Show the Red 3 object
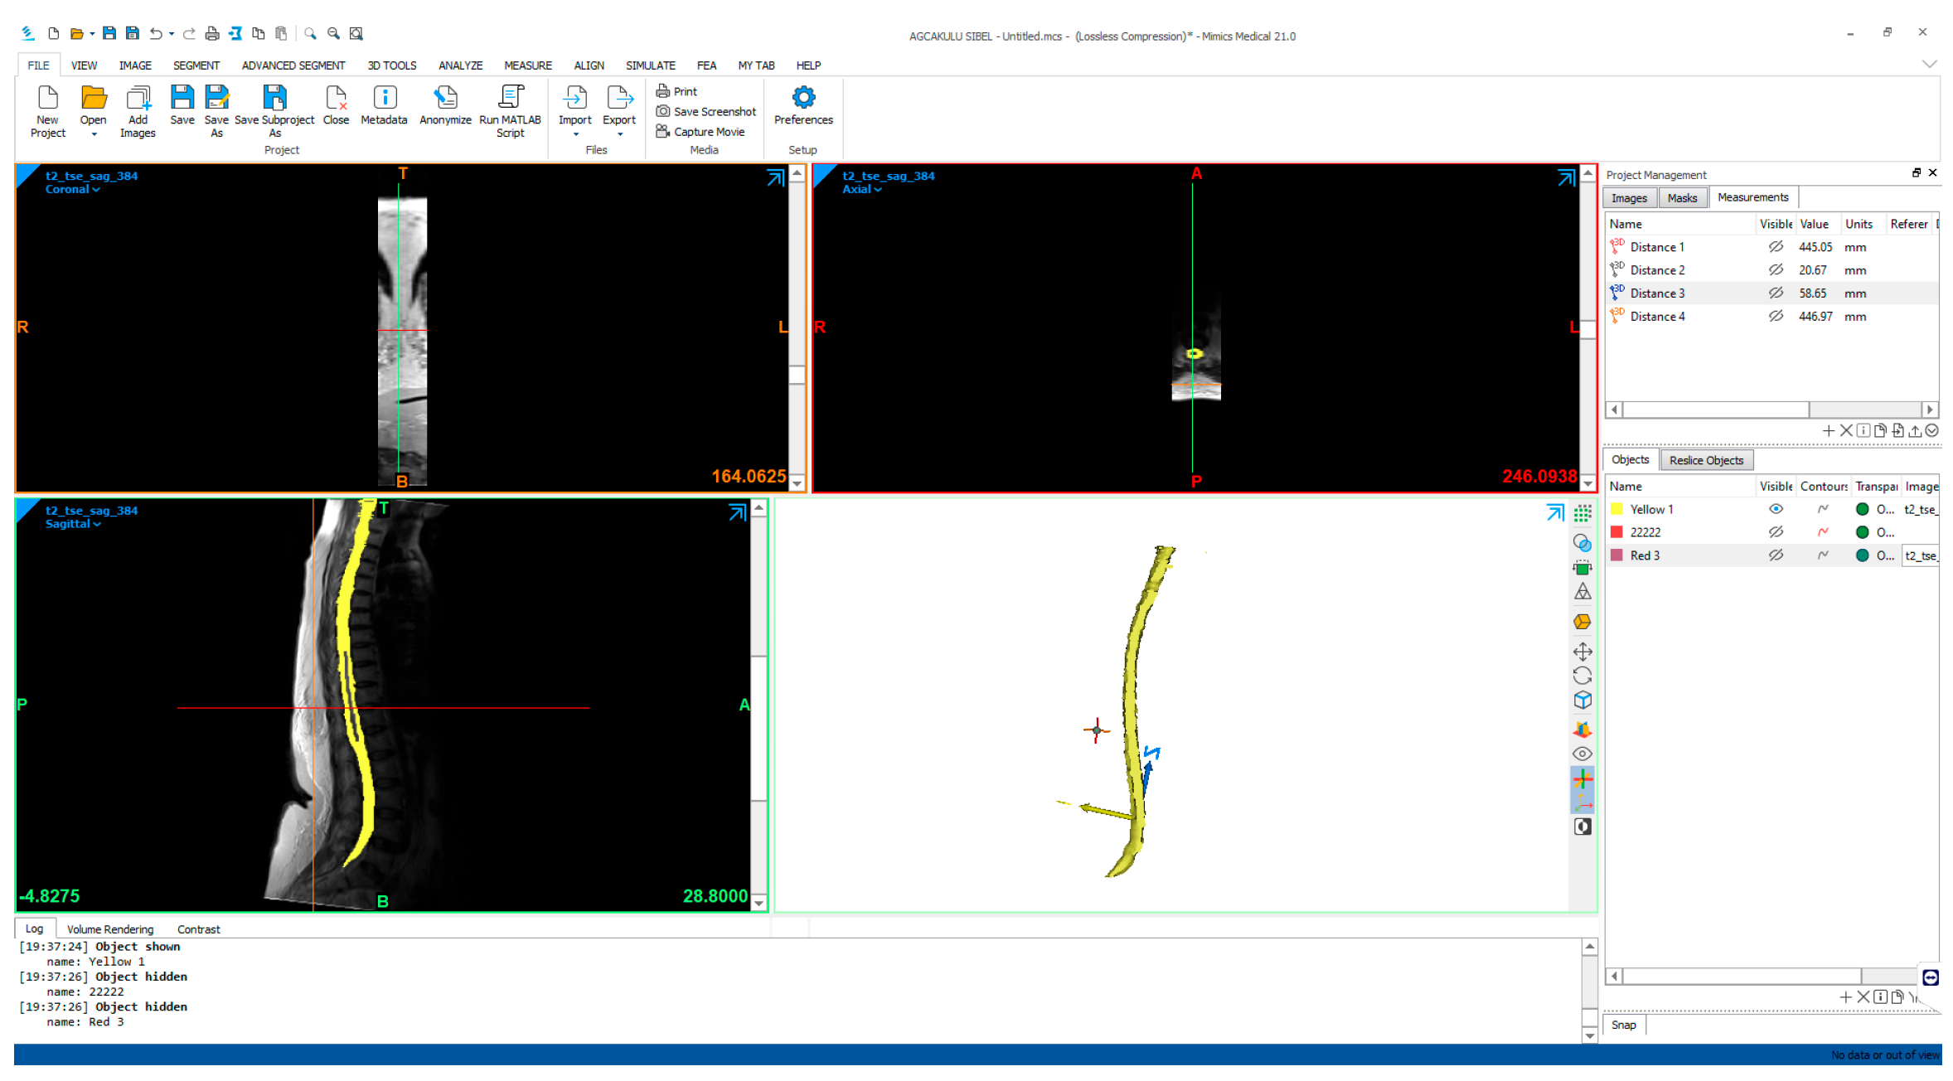This screenshot has height=1081, width=1953. [x=1775, y=556]
